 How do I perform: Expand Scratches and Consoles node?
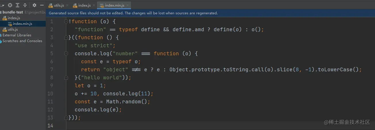(x=22, y=41)
